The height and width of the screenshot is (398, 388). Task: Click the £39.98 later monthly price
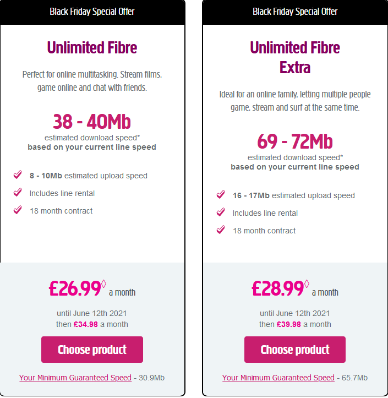tap(288, 324)
